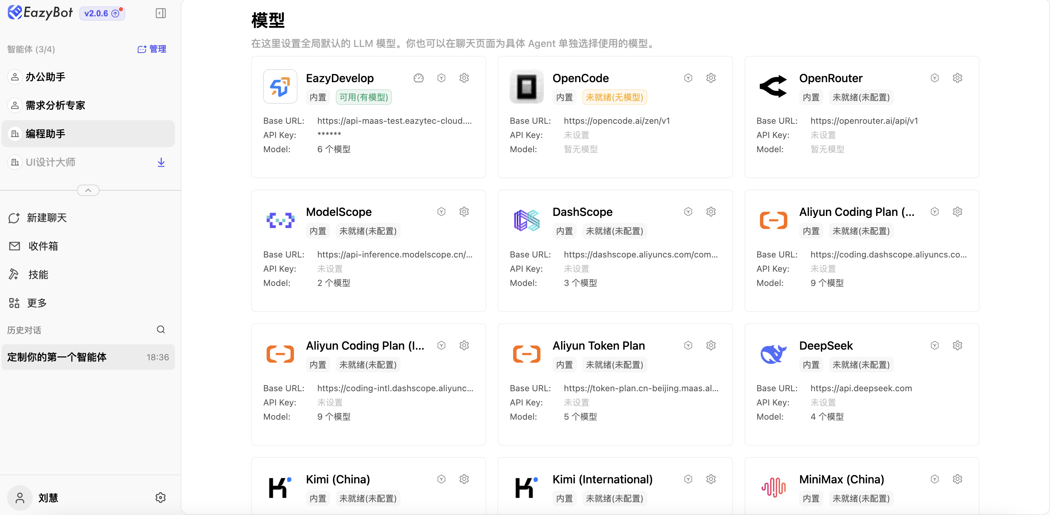Click the EazyDevelop provider logo
This screenshot has height=515, width=1050.
[x=280, y=86]
